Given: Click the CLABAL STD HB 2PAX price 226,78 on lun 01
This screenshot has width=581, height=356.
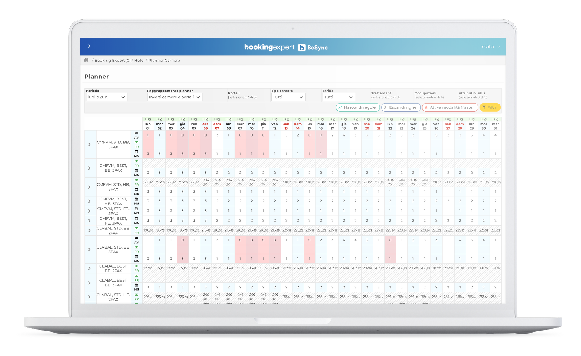Looking at the screenshot, I should tap(148, 297).
